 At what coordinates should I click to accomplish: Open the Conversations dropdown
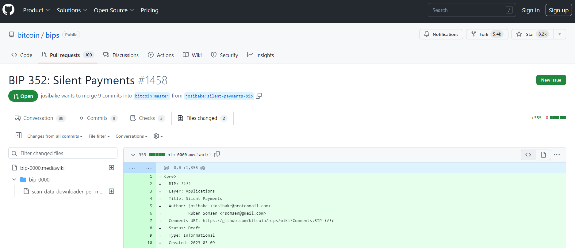pos(131,136)
